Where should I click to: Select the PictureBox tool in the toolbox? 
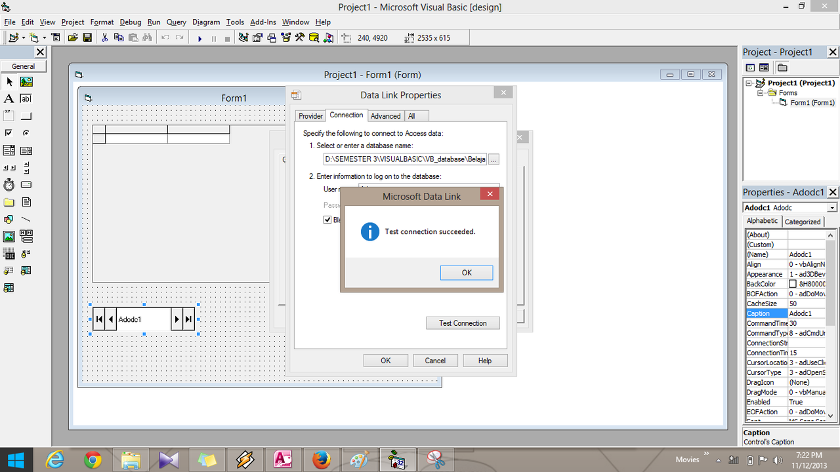coord(26,82)
